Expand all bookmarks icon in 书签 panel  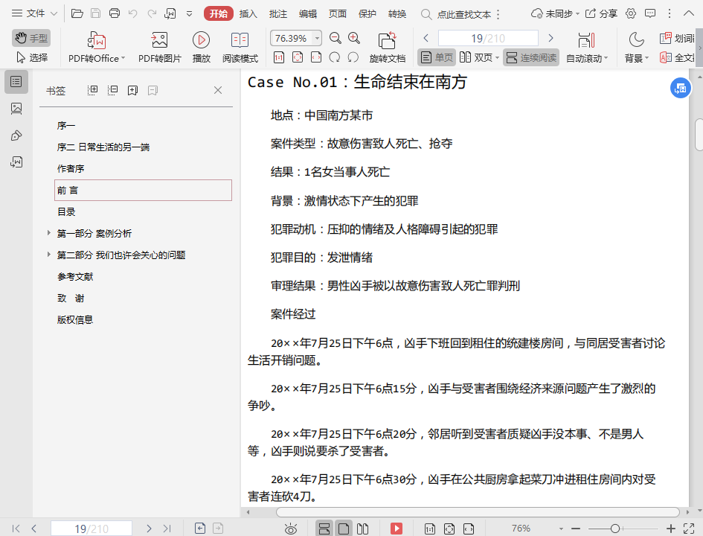point(93,90)
